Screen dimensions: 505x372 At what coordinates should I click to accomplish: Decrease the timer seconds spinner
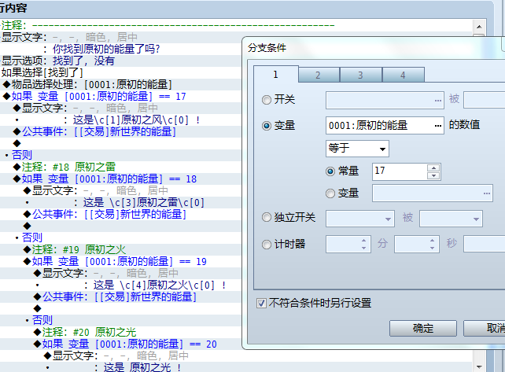tap(432, 248)
